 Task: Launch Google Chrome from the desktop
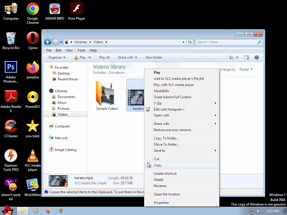click(x=33, y=13)
